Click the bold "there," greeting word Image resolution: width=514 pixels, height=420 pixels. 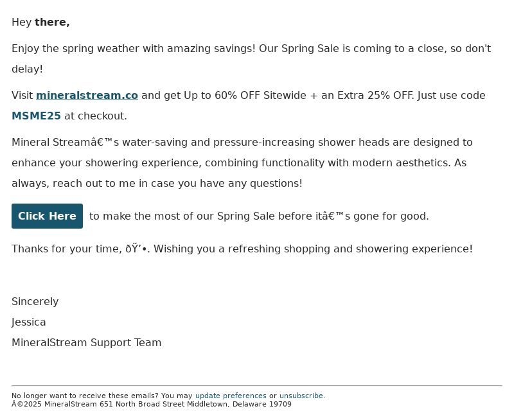tap(52, 22)
